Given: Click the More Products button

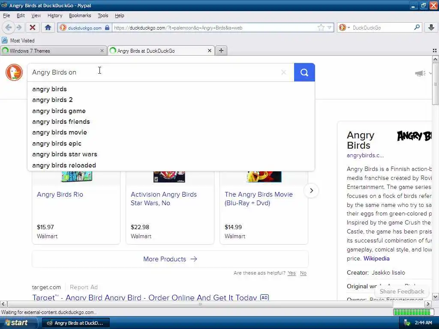Looking at the screenshot, I should pos(170,259).
